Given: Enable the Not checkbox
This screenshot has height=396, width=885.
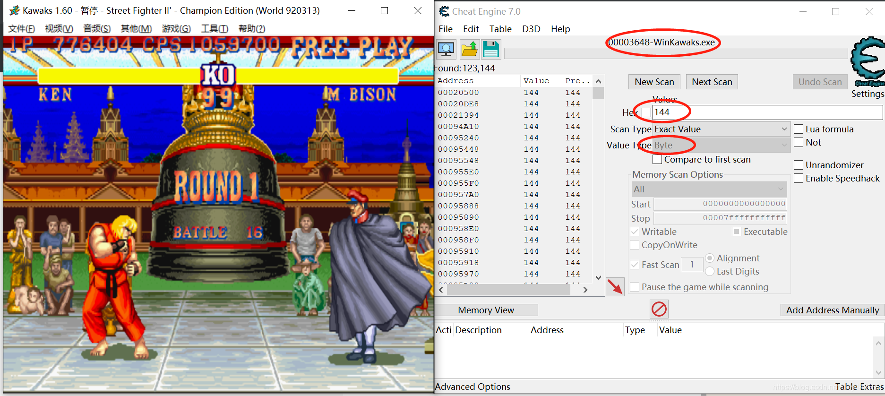Looking at the screenshot, I should point(799,142).
